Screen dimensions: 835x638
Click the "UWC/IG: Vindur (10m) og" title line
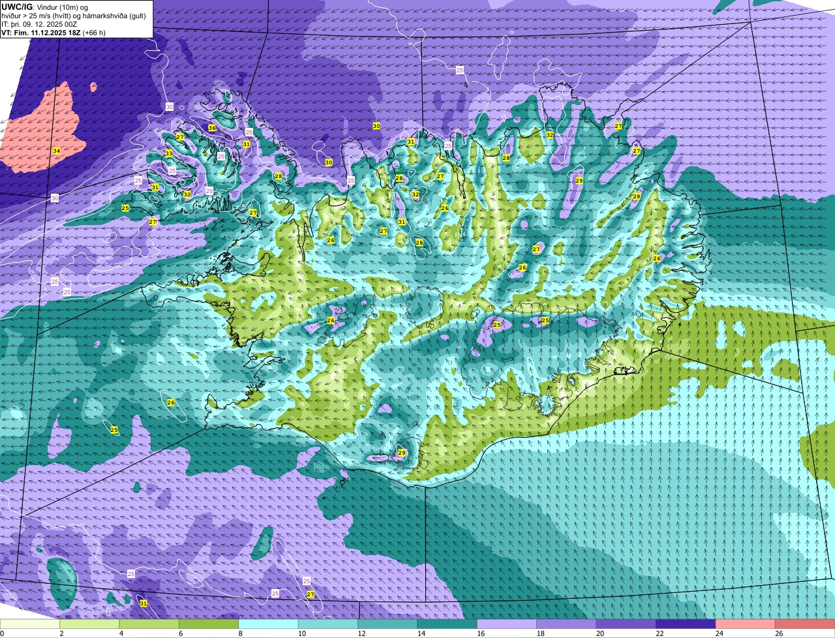45,7
